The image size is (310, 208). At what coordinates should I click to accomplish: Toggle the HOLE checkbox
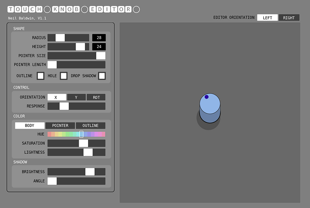[63, 76]
